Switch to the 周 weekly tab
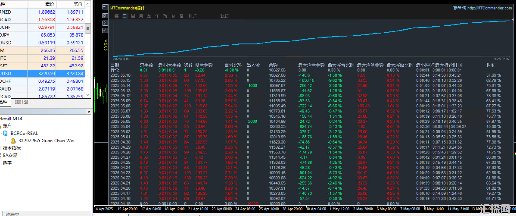 point(133,16)
